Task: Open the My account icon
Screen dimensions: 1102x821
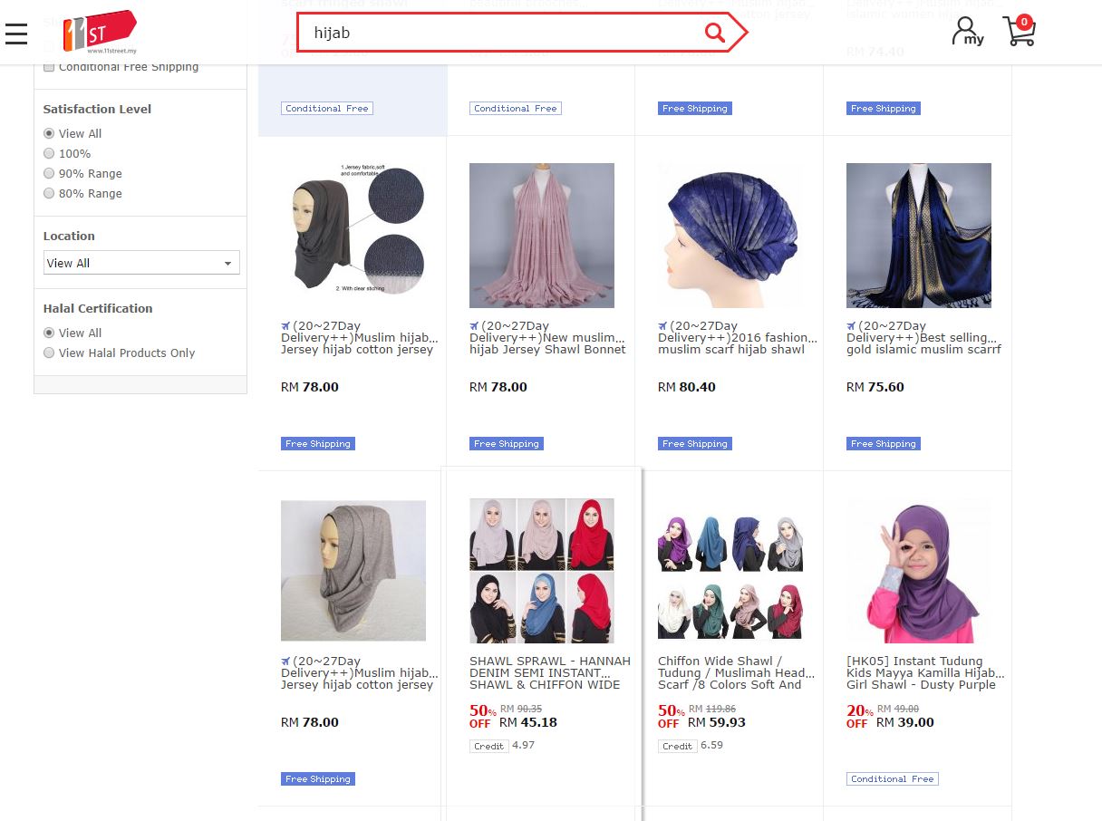Action: (x=967, y=32)
